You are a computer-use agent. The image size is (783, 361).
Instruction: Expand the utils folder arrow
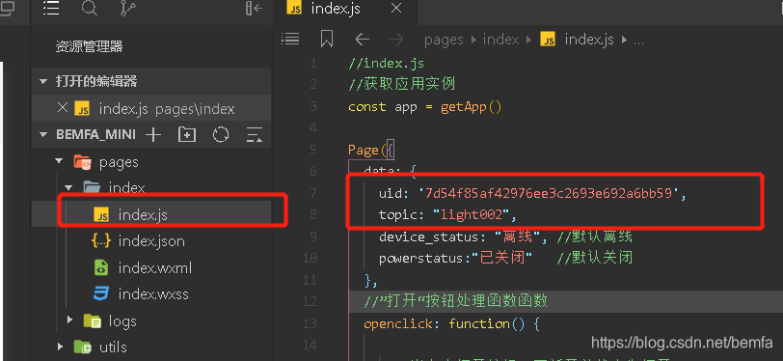pyautogui.click(x=60, y=346)
